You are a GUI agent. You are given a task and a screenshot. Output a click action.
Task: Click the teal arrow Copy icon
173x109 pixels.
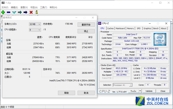(x=20, y=12)
